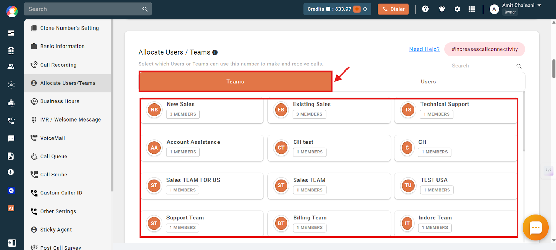The height and width of the screenshot is (250, 556).
Task: Expand the Amit Chainani account dropdown
Action: coord(539,5)
